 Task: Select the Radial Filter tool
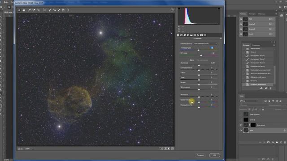(68, 10)
